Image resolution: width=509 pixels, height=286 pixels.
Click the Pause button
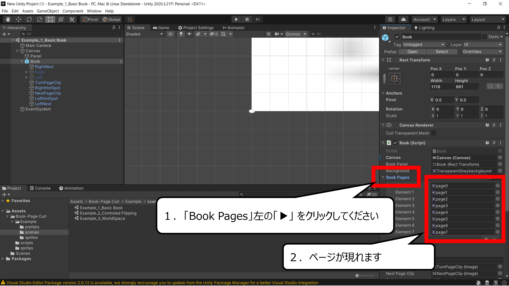point(247,19)
